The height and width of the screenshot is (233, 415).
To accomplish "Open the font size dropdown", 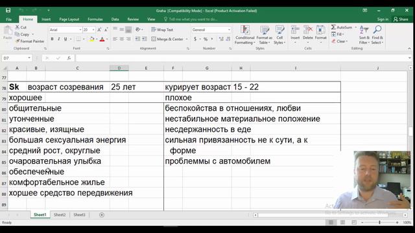I will (93, 30).
